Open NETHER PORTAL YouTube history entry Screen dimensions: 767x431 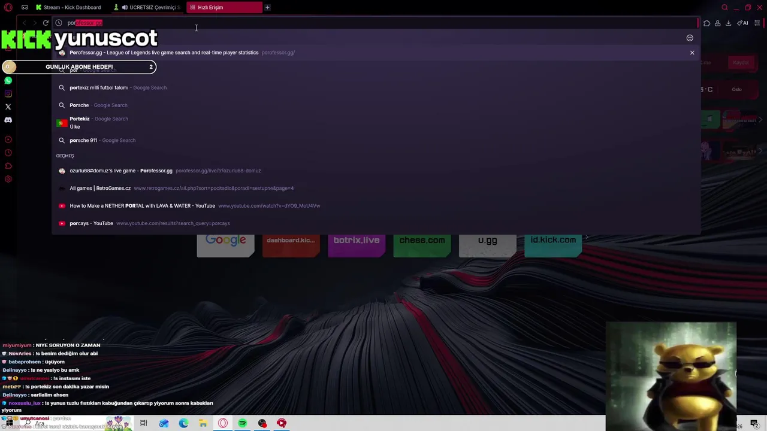coord(376,205)
